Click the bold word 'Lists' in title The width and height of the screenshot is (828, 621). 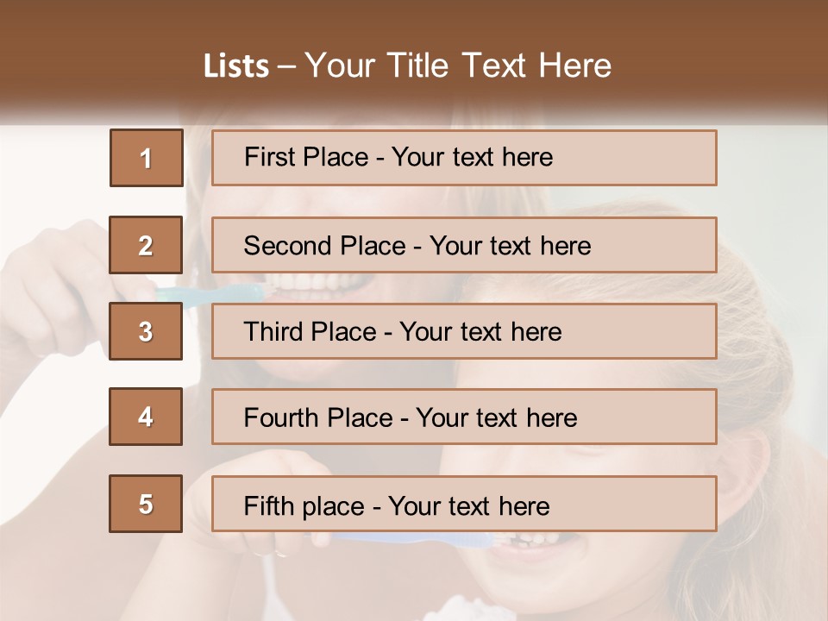235,66
